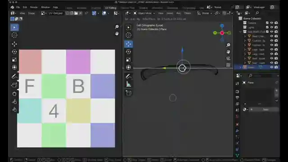
Task: Open the Render menu
Action: point(34,7)
